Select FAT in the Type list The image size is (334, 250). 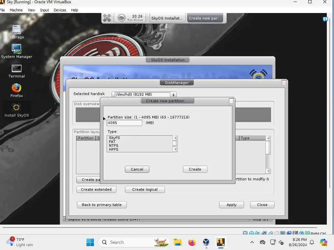(140, 142)
